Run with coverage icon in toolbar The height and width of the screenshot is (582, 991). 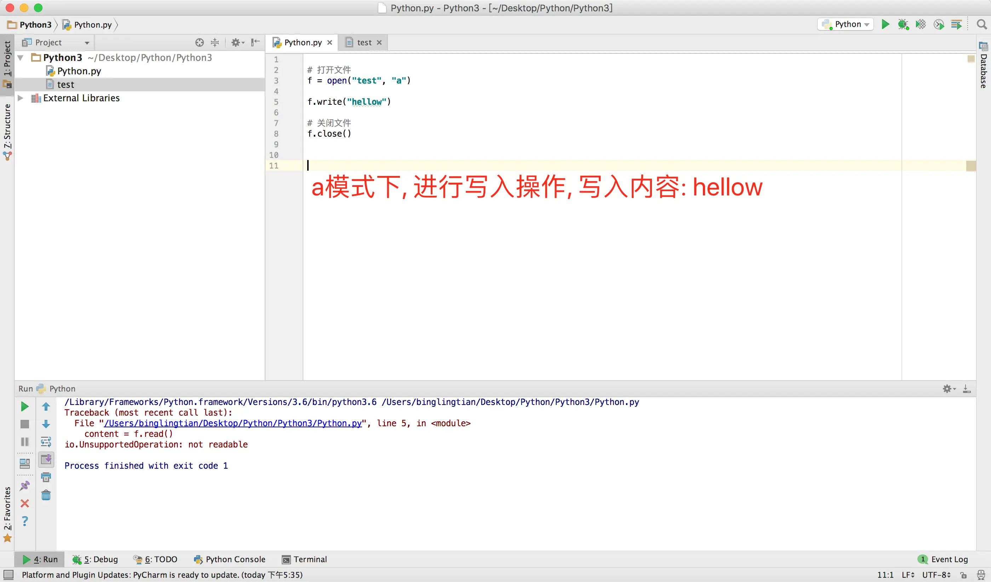(x=921, y=24)
